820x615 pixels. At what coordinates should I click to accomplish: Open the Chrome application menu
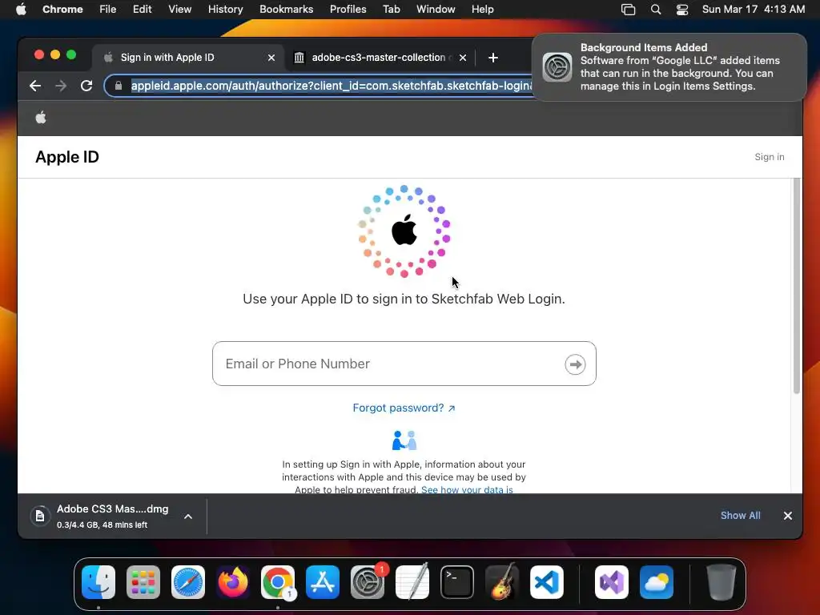62,9
